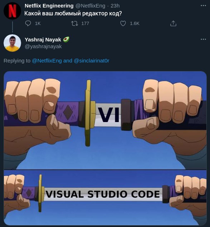Open the @sinclairinat0r mention link
210x227 pixels.
pos(92,61)
